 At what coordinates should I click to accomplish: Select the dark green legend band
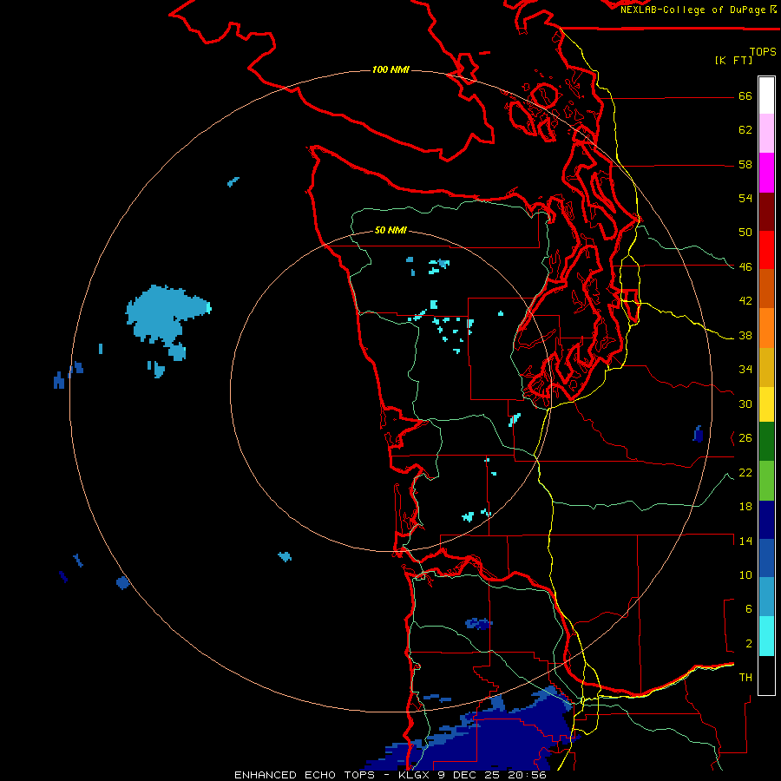click(x=766, y=442)
